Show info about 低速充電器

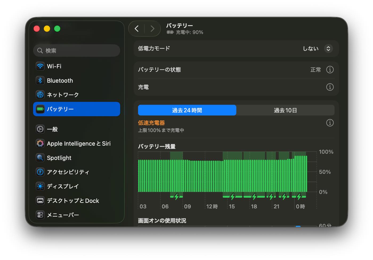(330, 123)
